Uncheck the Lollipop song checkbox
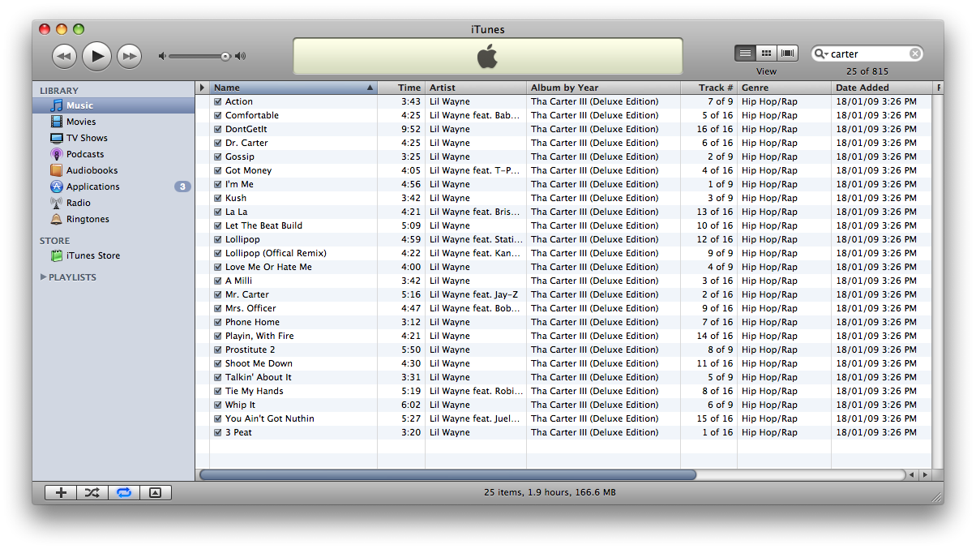Viewport: 976px width, 549px height. pyautogui.click(x=217, y=240)
